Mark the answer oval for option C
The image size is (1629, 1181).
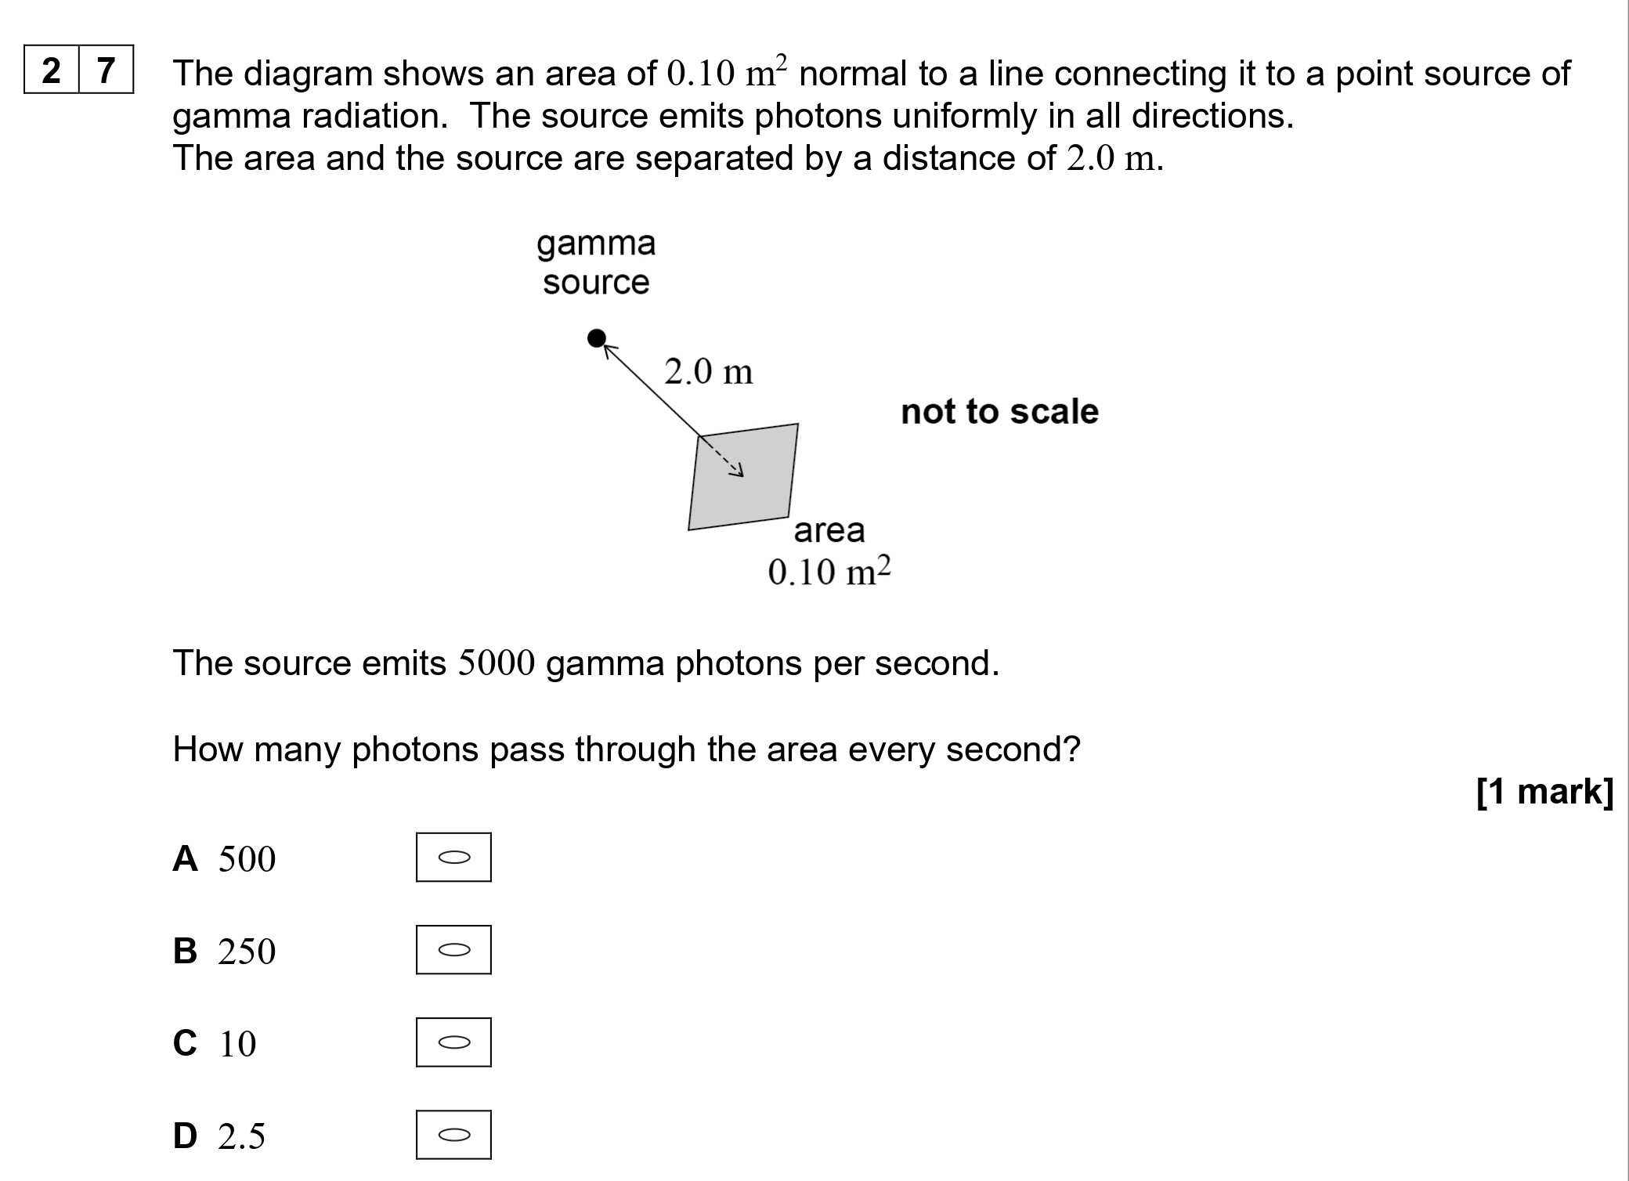tap(453, 1042)
